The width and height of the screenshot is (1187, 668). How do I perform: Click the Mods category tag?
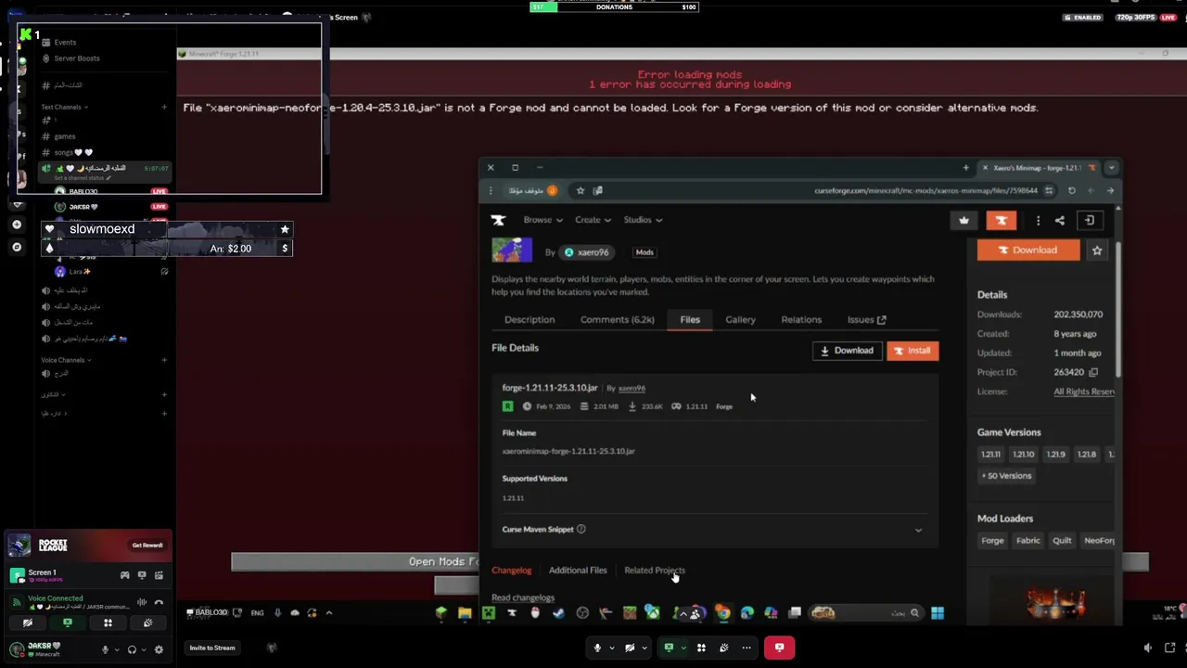pyautogui.click(x=645, y=252)
